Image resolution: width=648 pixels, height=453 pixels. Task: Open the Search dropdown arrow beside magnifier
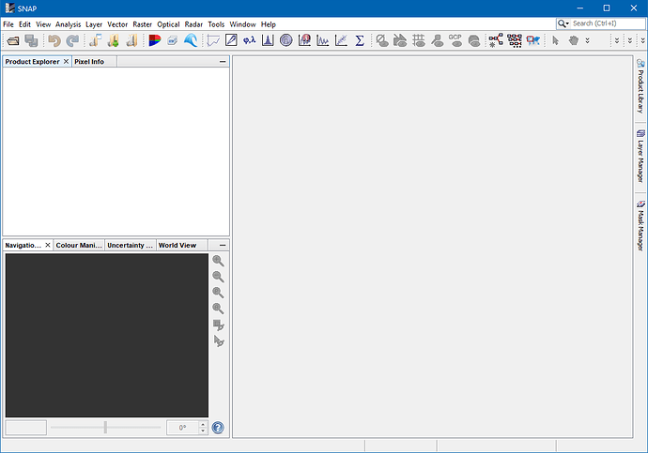pyautogui.click(x=567, y=24)
